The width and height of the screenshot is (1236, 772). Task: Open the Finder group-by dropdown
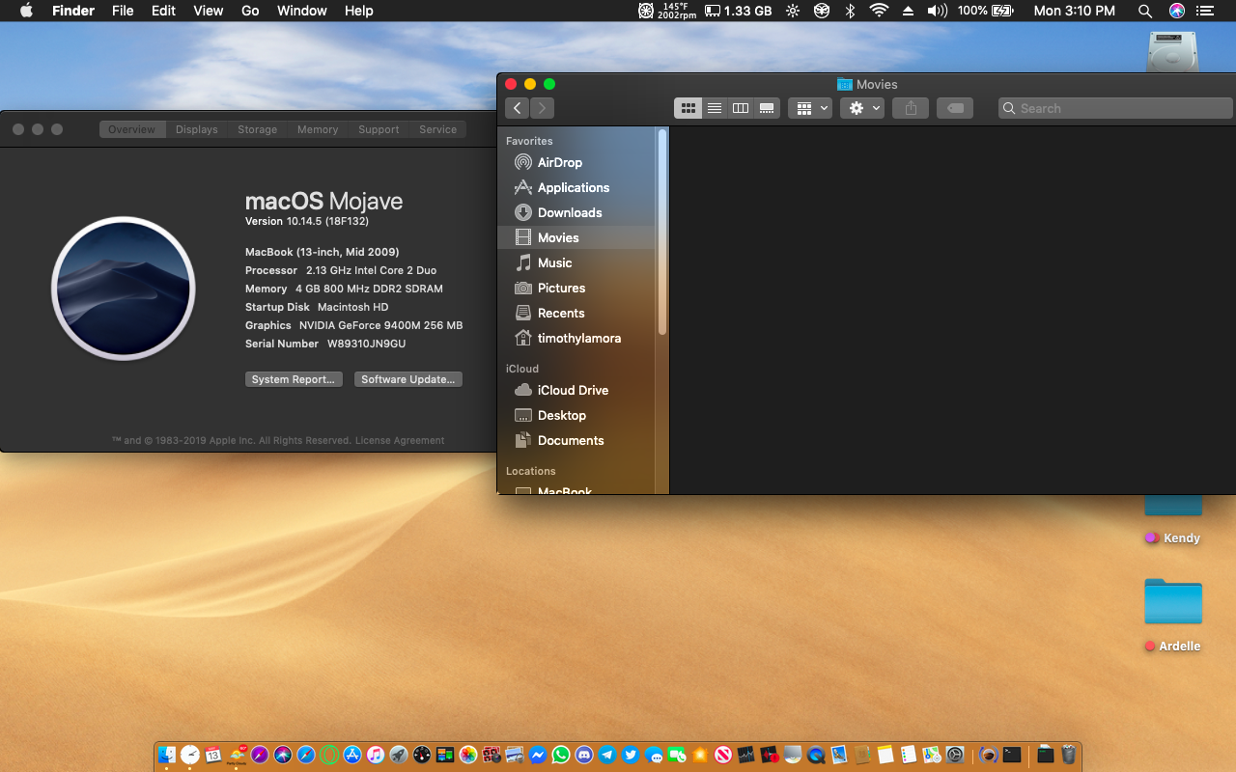[810, 108]
